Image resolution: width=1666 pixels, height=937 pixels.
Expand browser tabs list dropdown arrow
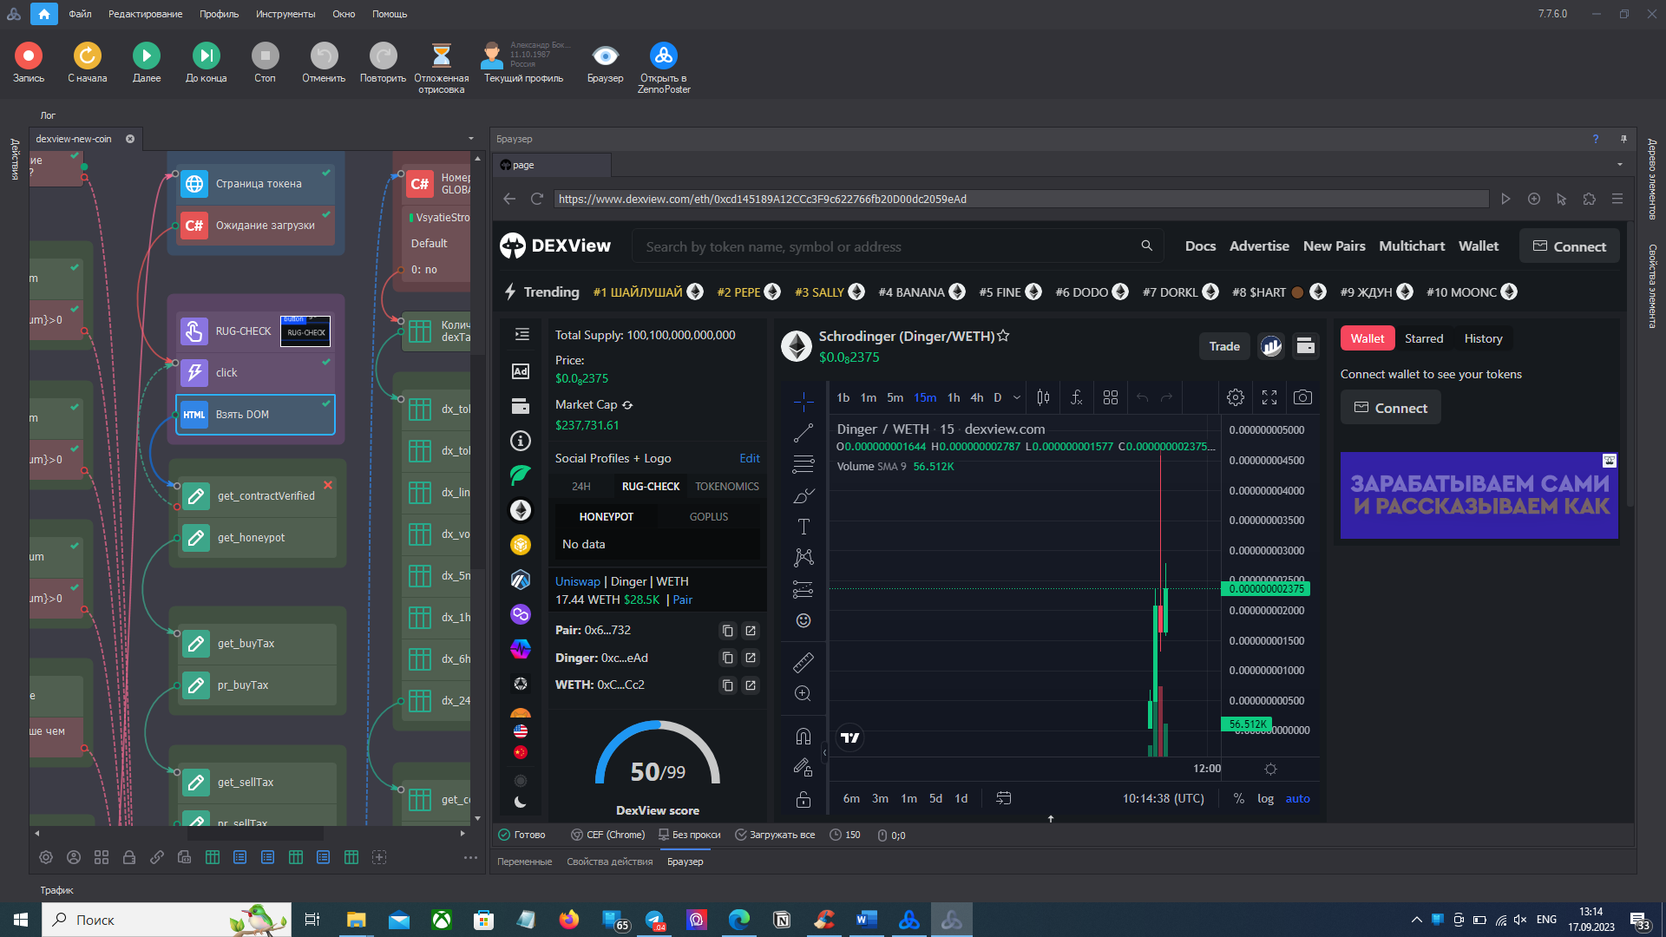coord(1619,165)
